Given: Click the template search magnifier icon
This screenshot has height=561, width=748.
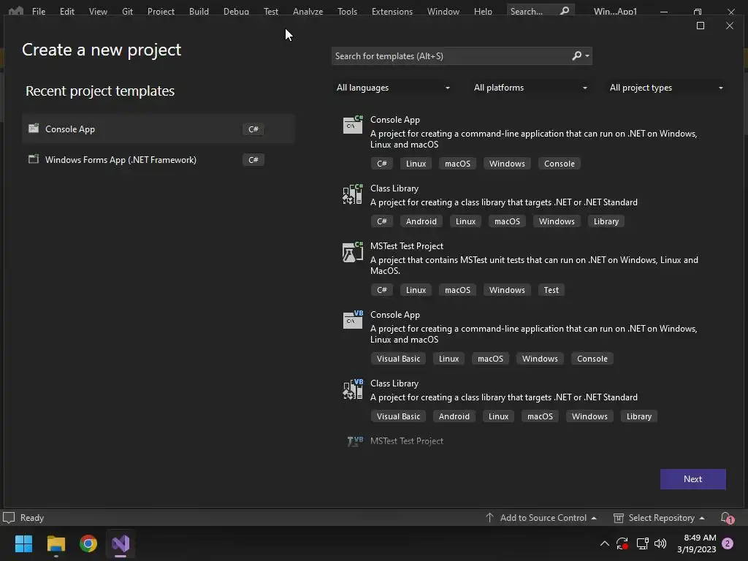Looking at the screenshot, I should pos(577,56).
